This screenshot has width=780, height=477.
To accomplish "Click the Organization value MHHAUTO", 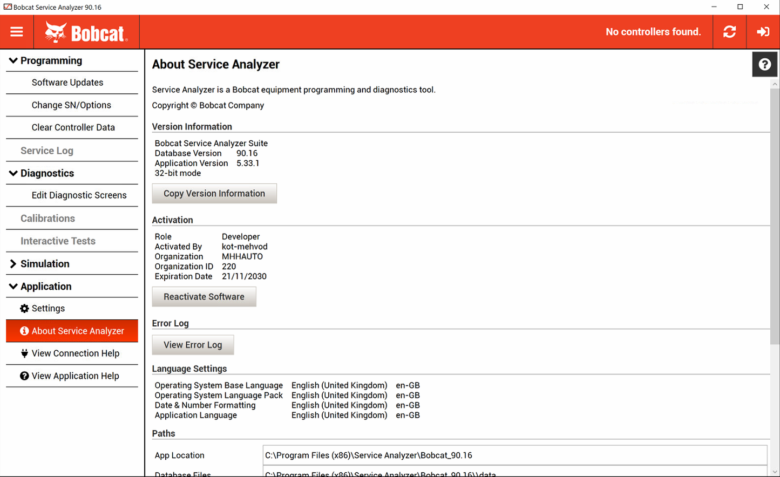I will [242, 257].
